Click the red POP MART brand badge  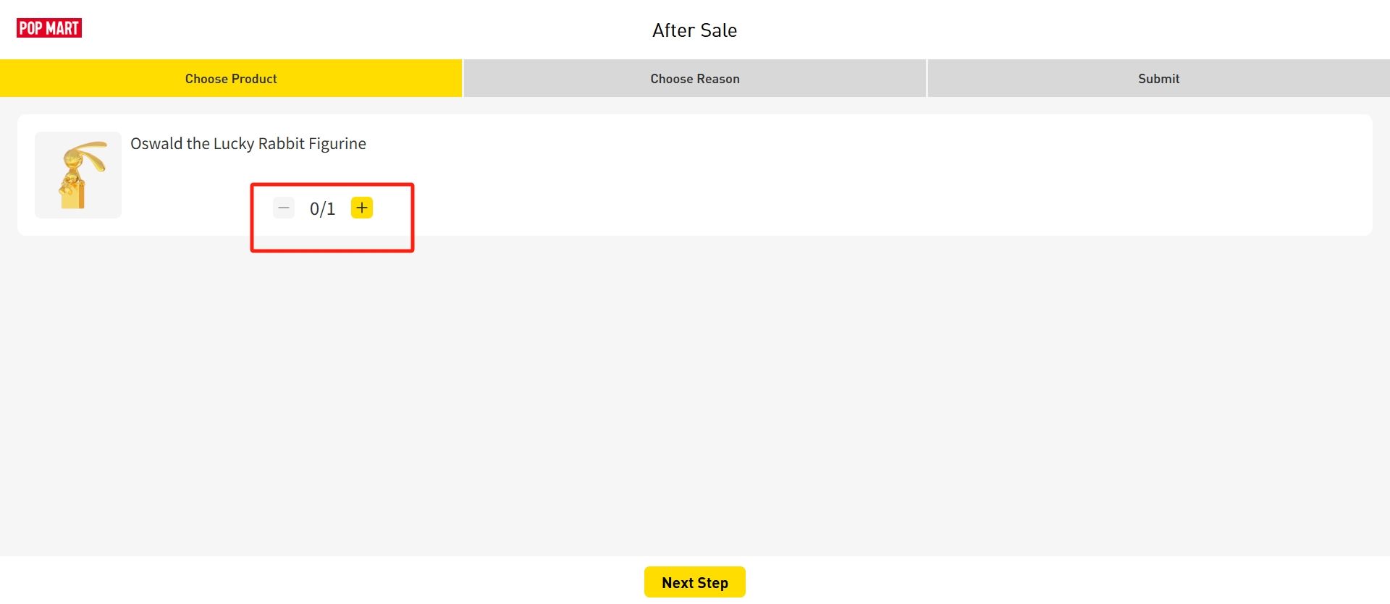(49, 28)
